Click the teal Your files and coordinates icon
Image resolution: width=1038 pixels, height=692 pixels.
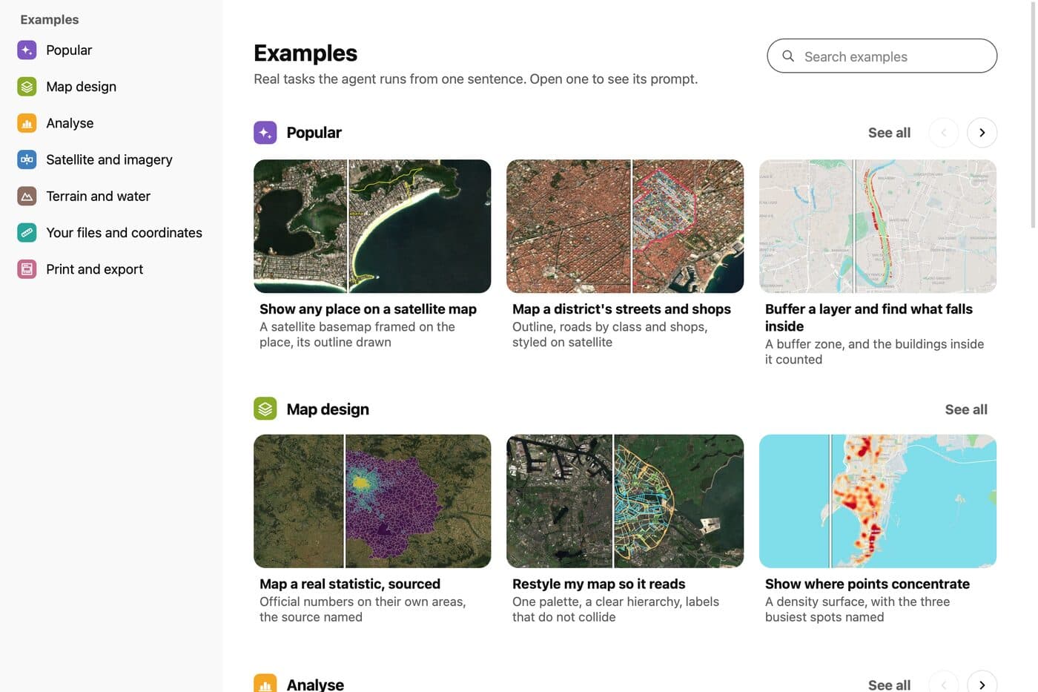click(27, 232)
